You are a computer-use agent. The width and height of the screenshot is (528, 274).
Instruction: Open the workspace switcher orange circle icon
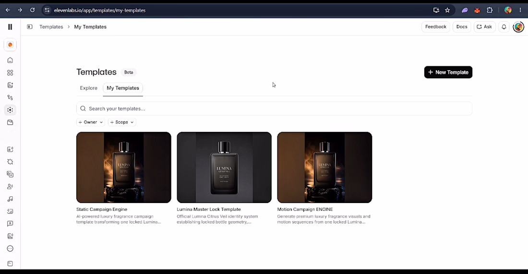coord(10,45)
